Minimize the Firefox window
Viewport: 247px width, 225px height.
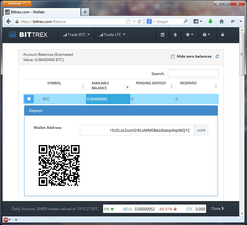(x=218, y=3)
